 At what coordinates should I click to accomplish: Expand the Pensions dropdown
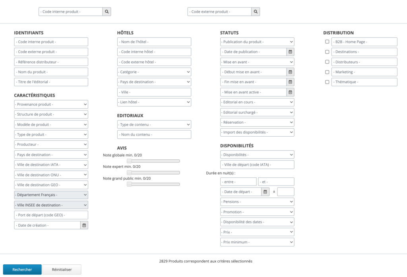click(x=257, y=202)
